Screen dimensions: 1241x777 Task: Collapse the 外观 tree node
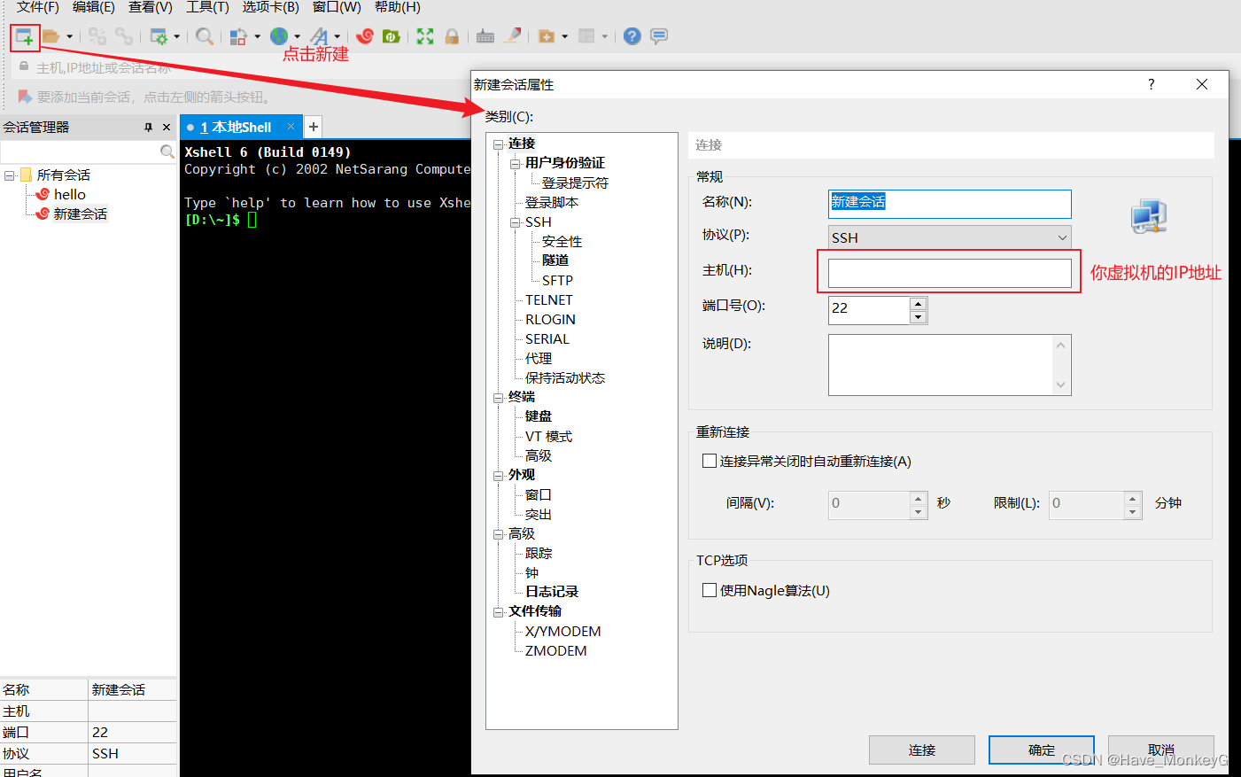coord(499,476)
